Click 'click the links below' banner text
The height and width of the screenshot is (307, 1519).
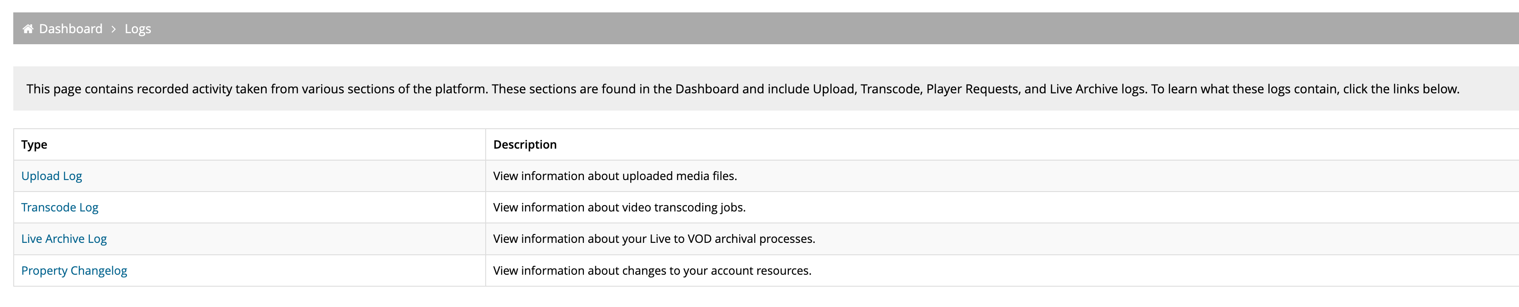(x=1400, y=89)
